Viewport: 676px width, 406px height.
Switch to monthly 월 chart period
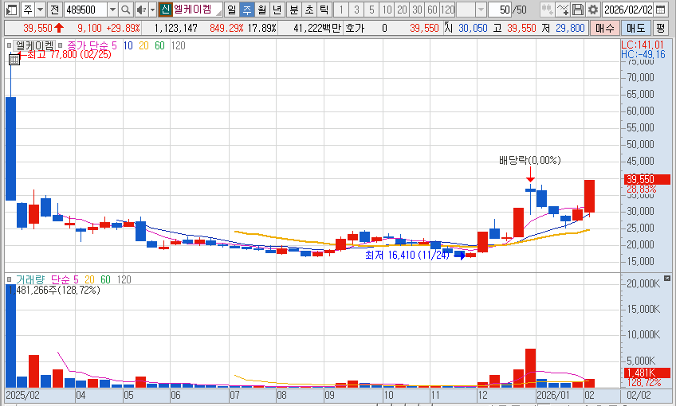[262, 9]
